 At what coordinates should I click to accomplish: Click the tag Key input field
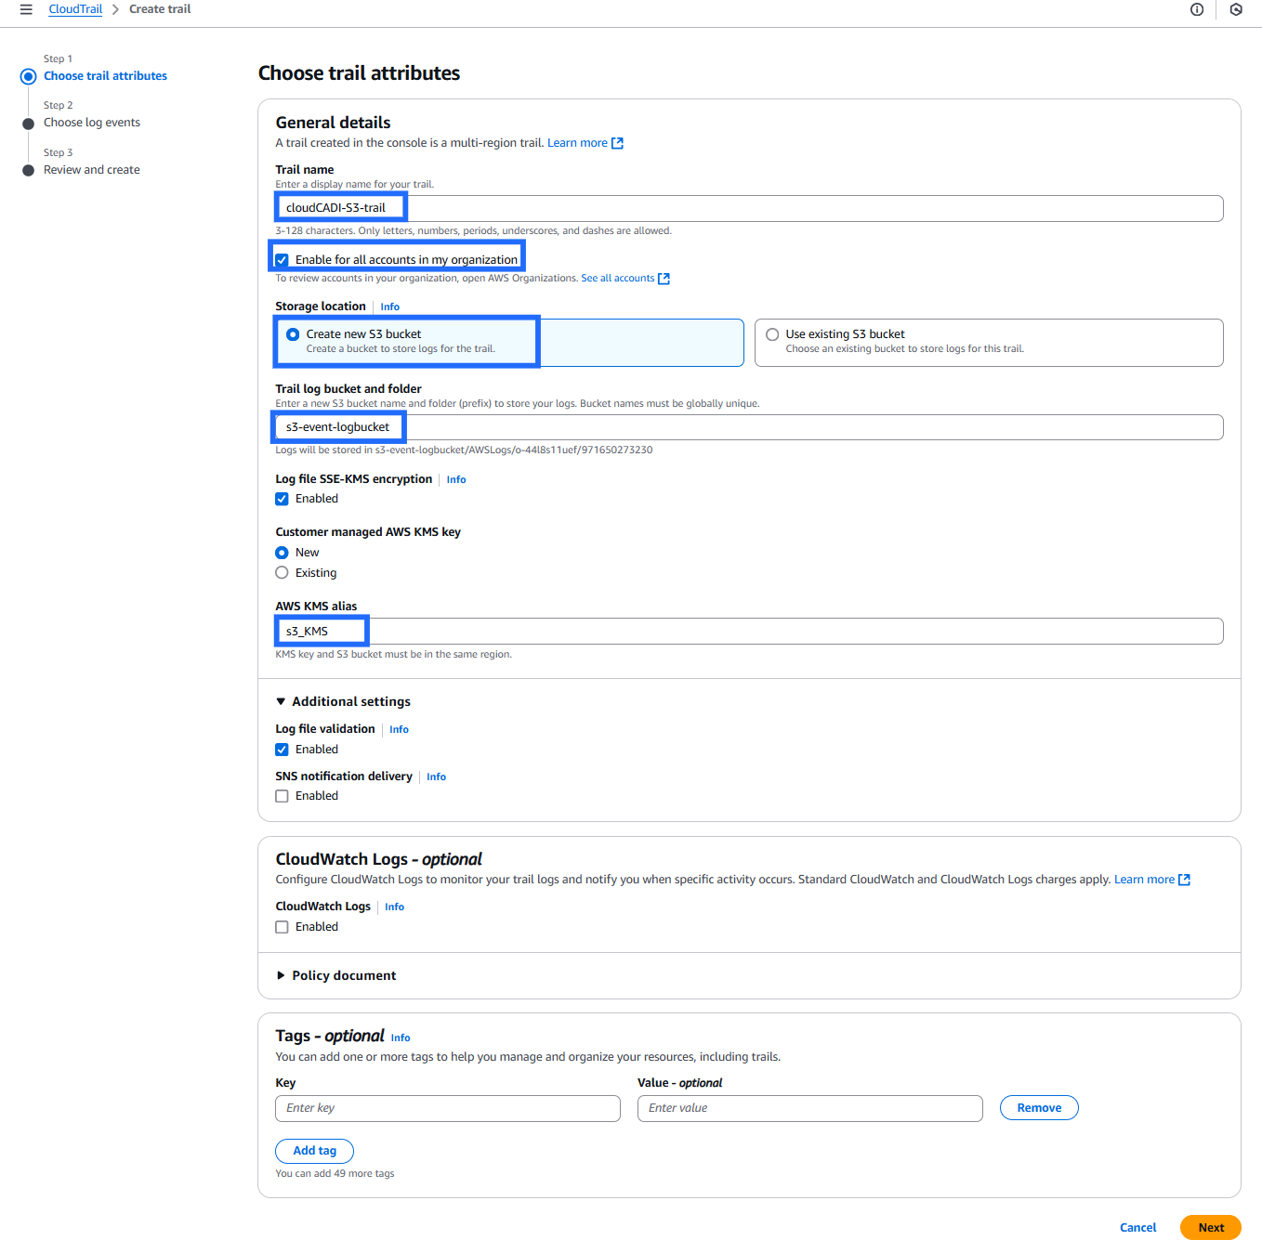pos(447,1108)
